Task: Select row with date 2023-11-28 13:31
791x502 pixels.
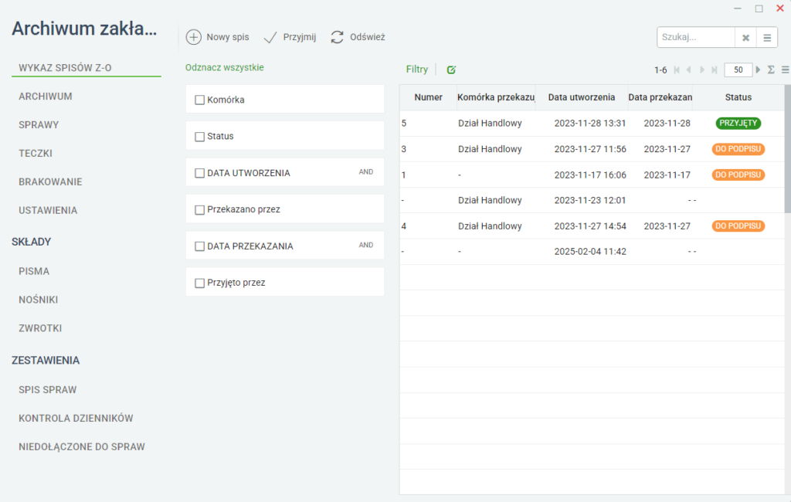Action: pyautogui.click(x=592, y=123)
